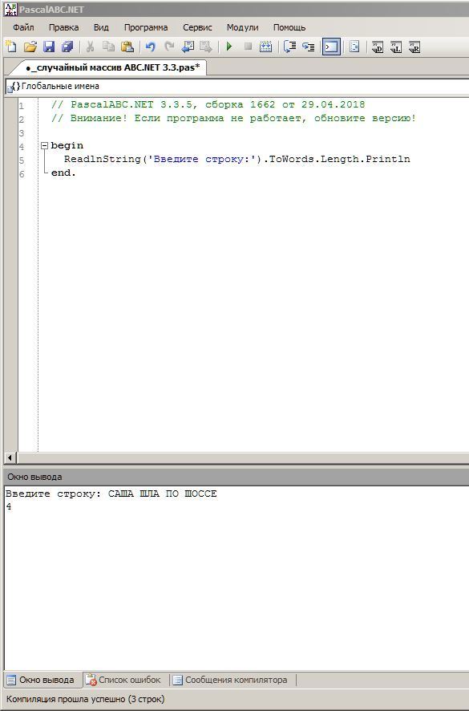The height and width of the screenshot is (711, 469).
Task: Click the horizontal scrollbar left arrow
Action: tap(10, 457)
